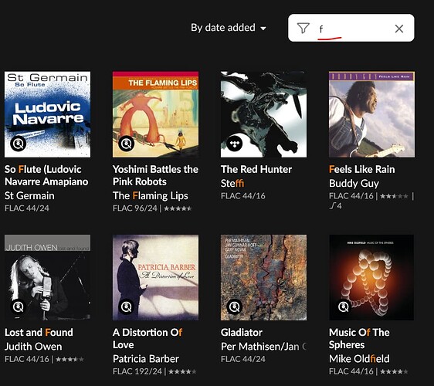
Task: Open artist link Buddy Guy
Action: [x=354, y=183]
